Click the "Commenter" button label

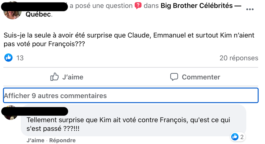(x=201, y=77)
